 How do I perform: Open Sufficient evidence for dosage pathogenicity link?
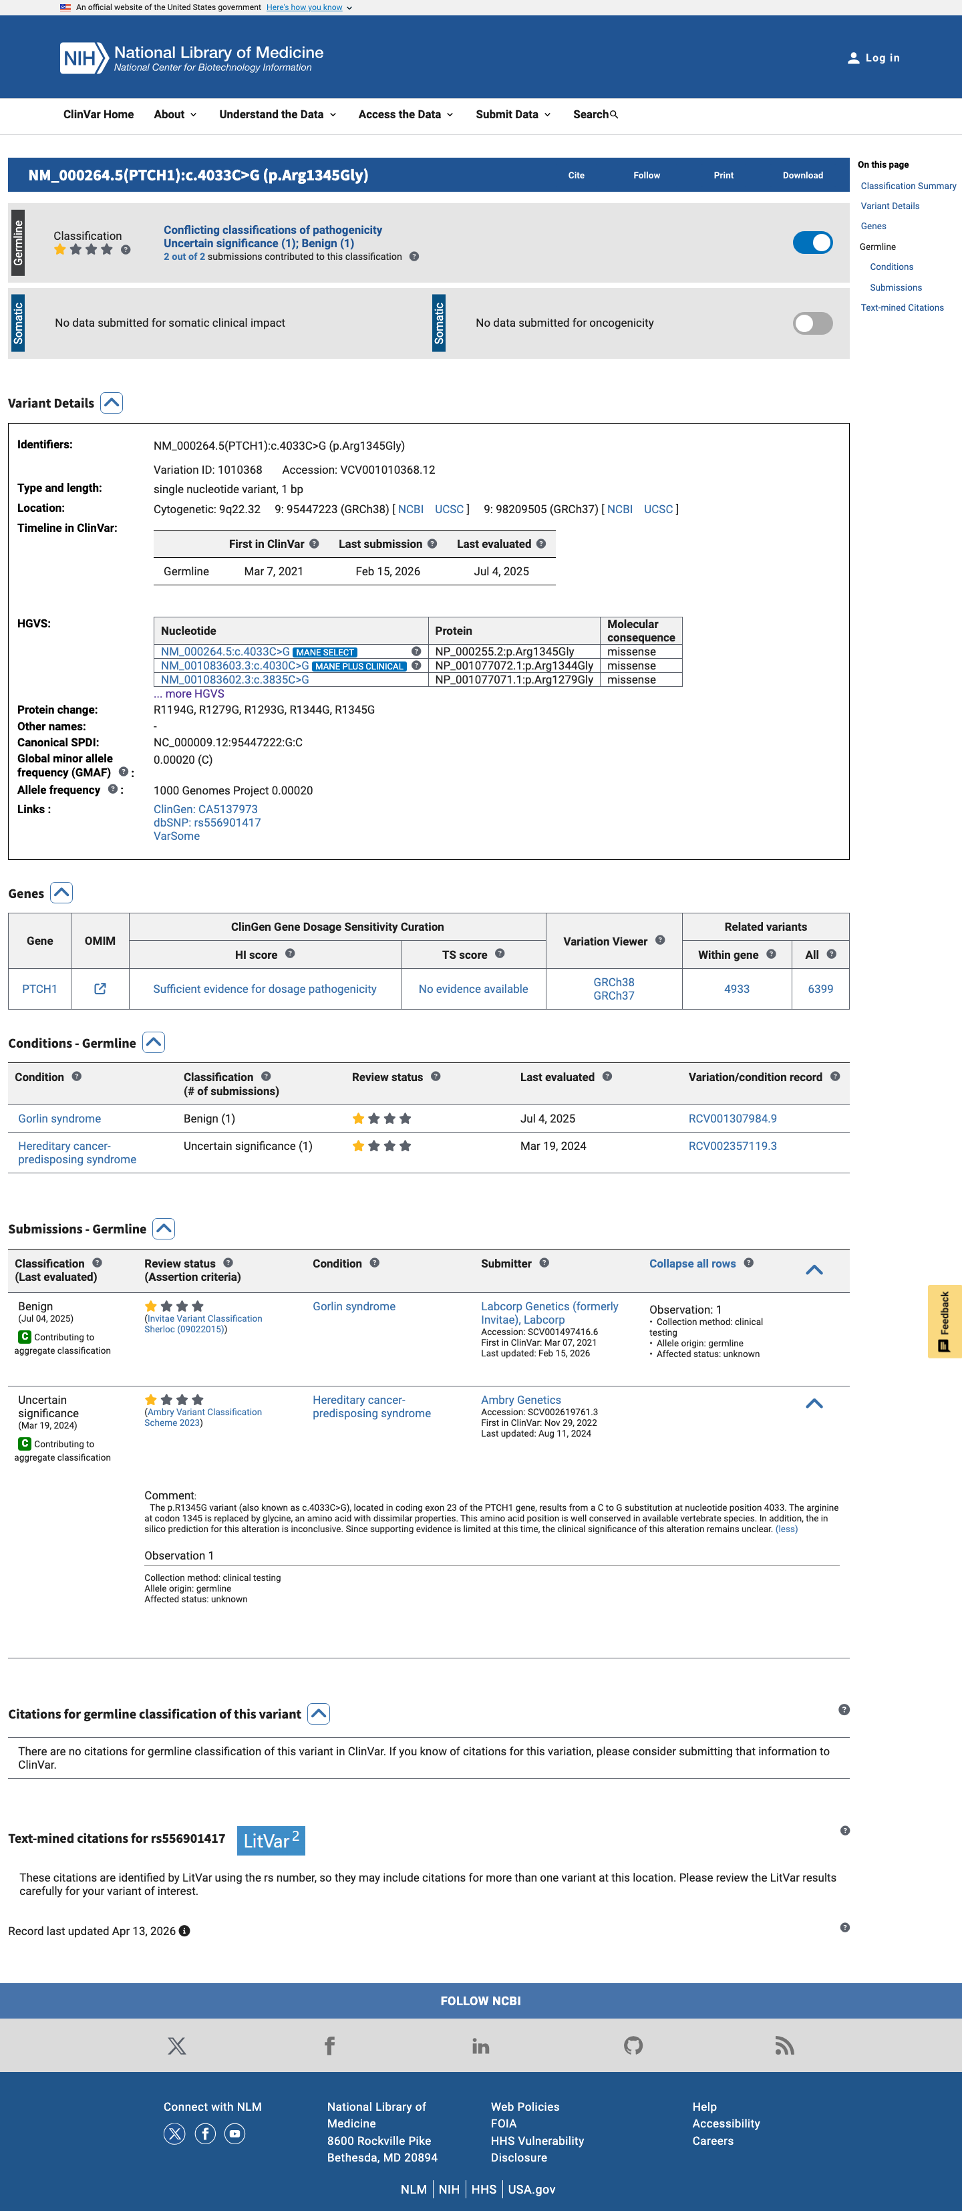(x=265, y=989)
